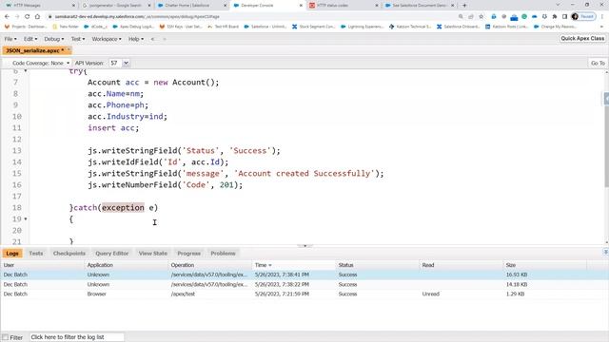Image resolution: width=609 pixels, height=342 pixels.
Task: Open the zoom magnifier icon in address bar
Action: [461, 17]
